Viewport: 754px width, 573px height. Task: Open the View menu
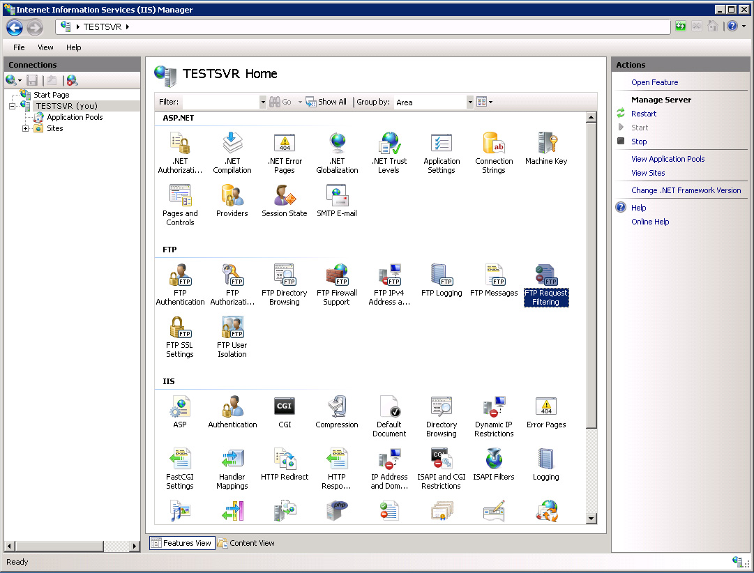coord(45,47)
